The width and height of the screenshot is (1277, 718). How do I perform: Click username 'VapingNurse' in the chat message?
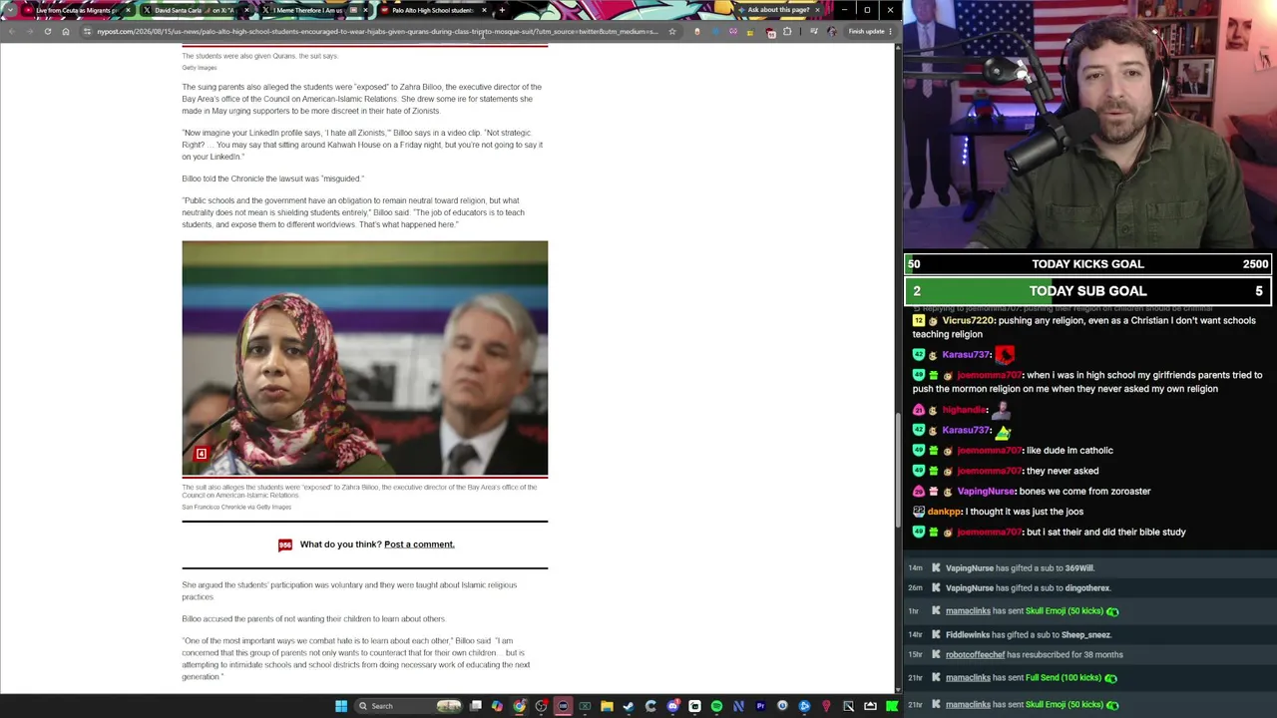pyautogui.click(x=986, y=492)
